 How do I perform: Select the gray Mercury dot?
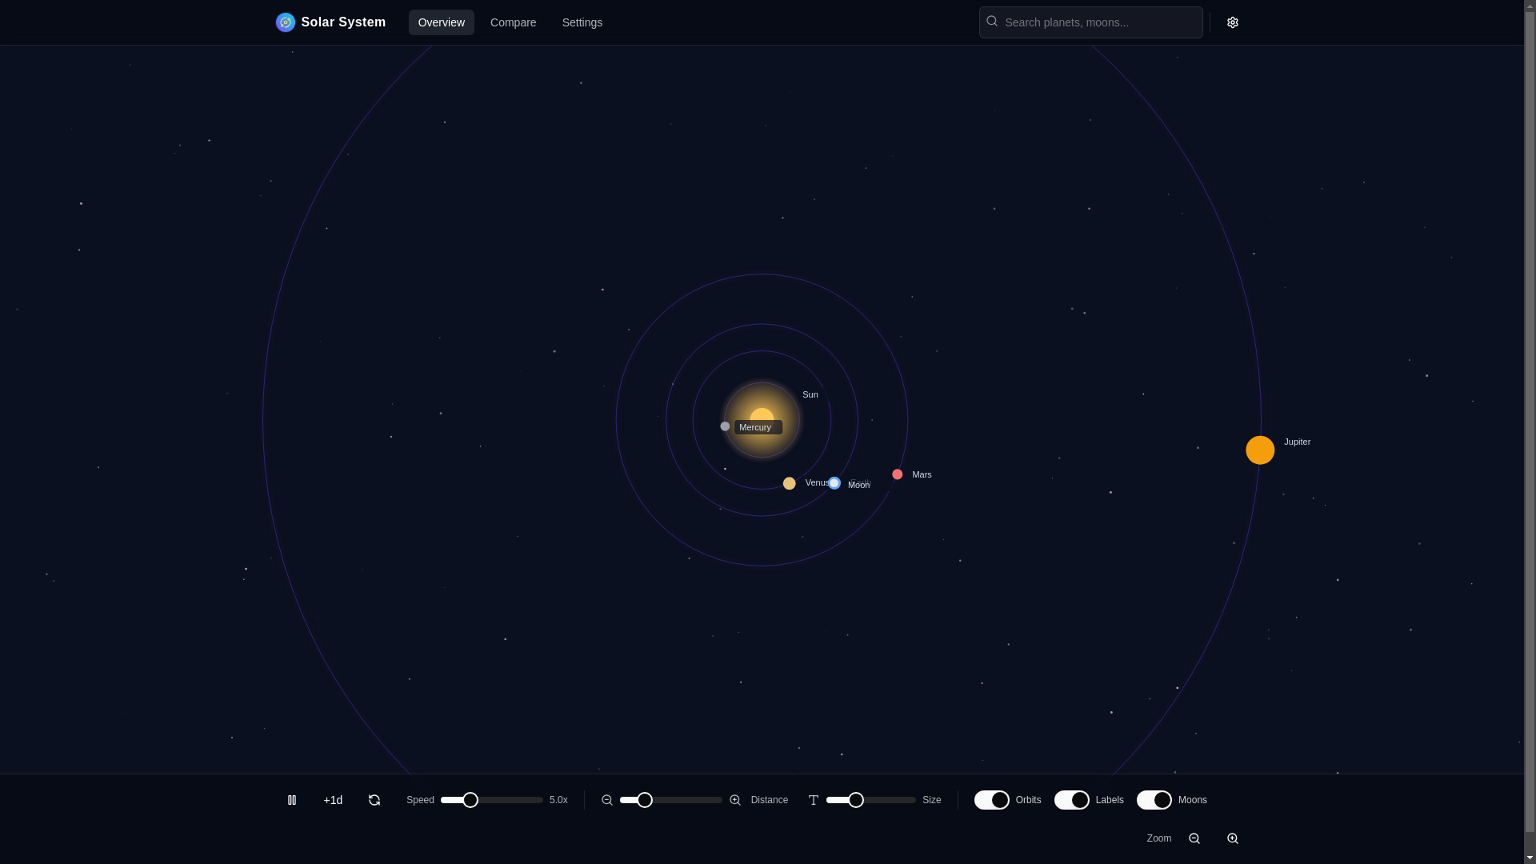[x=725, y=426]
